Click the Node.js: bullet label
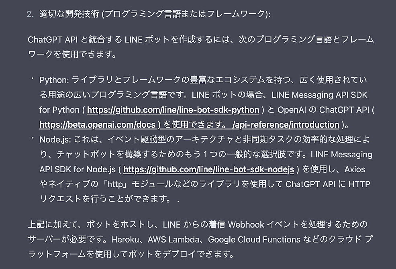Screen dimensions: 396x269 click(x=55, y=140)
